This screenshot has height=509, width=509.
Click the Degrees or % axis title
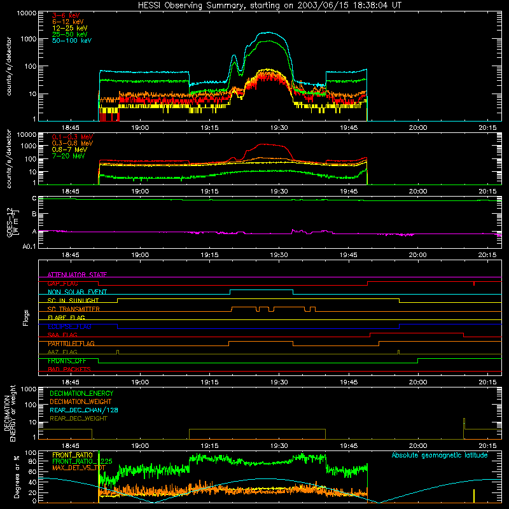(x=17, y=477)
